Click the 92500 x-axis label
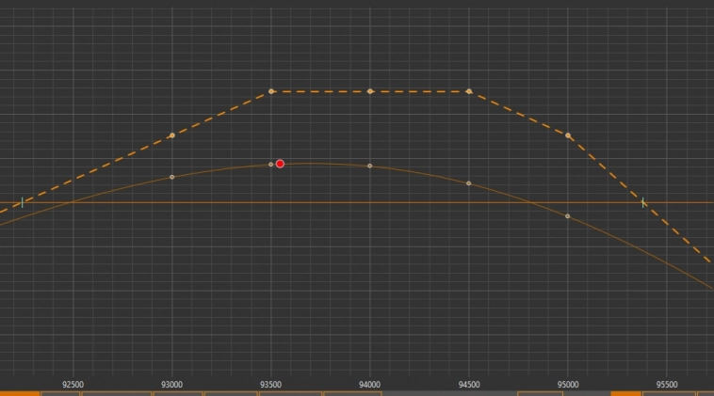 tap(73, 385)
